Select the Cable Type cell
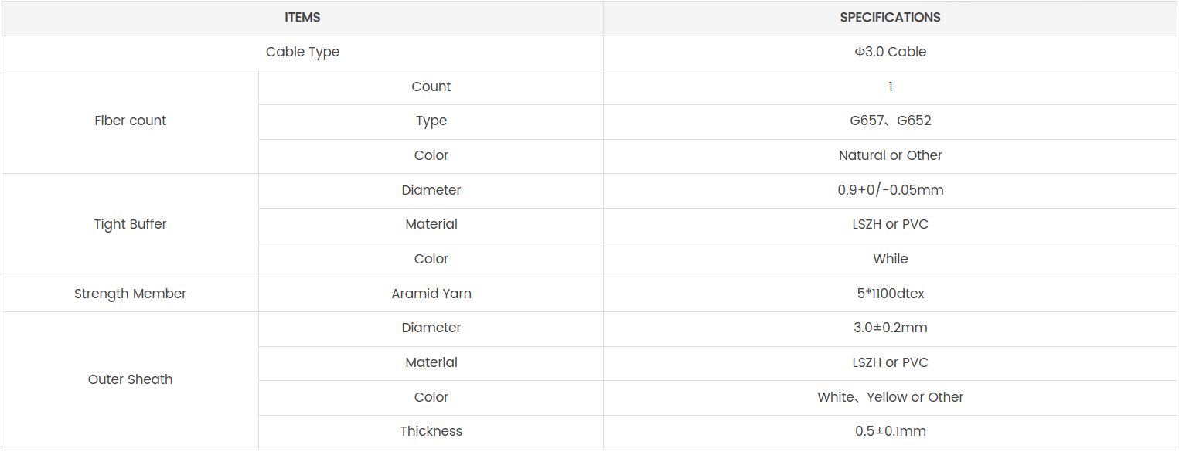Screen dimensions: 1179x452 [x=302, y=53]
